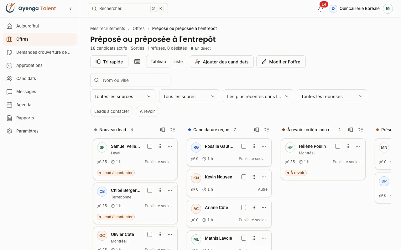
Task: Navigate to Mes recrutements breadcrumb
Action: click(x=108, y=28)
